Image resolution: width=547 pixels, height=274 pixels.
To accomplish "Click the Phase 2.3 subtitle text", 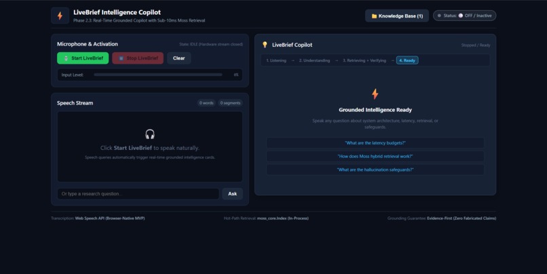I will [x=139, y=20].
